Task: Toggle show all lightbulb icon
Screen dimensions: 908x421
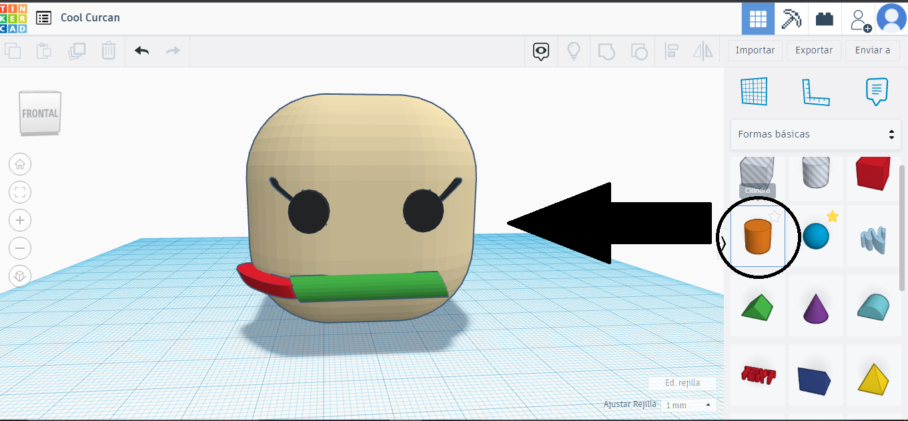Action: pos(573,51)
